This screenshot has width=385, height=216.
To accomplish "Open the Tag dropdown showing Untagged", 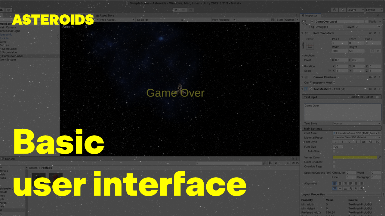I will coord(328,27).
